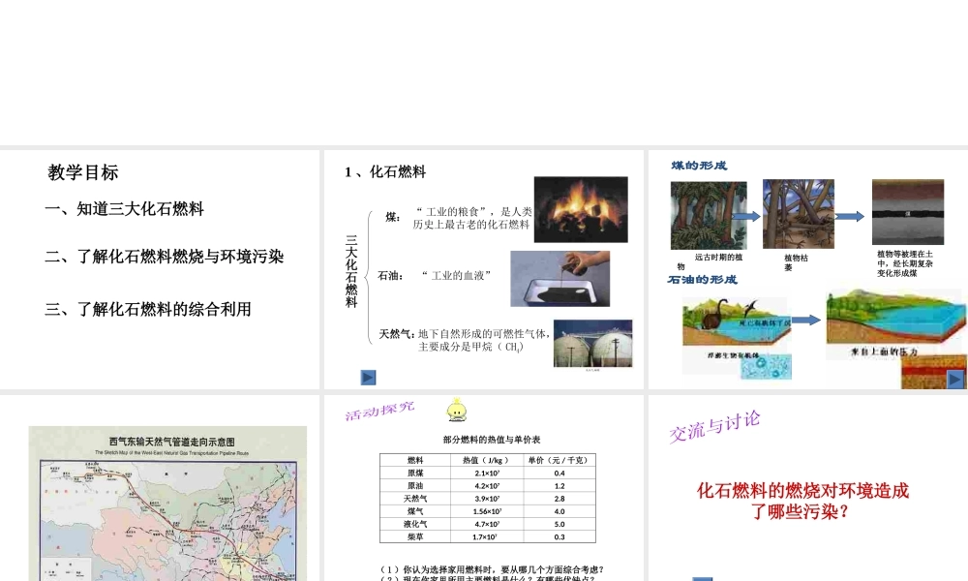Click the yellow lightbulb character beside 活动探究

[457, 410]
